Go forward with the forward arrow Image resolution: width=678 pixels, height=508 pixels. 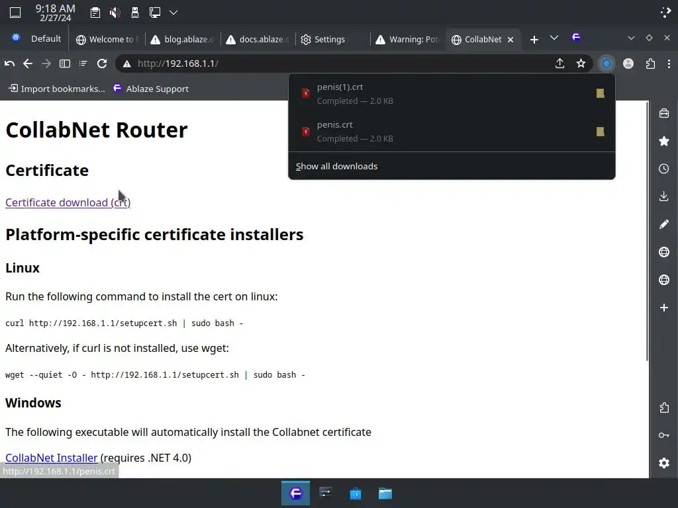pyautogui.click(x=46, y=64)
